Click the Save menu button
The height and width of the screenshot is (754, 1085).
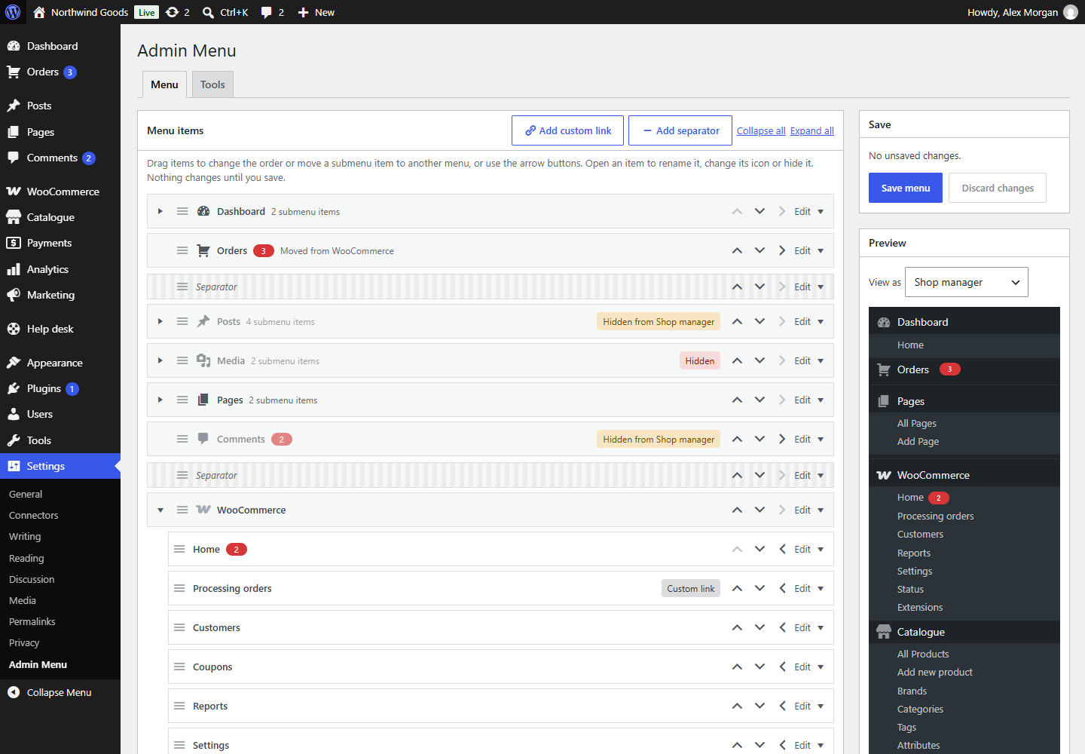(906, 188)
